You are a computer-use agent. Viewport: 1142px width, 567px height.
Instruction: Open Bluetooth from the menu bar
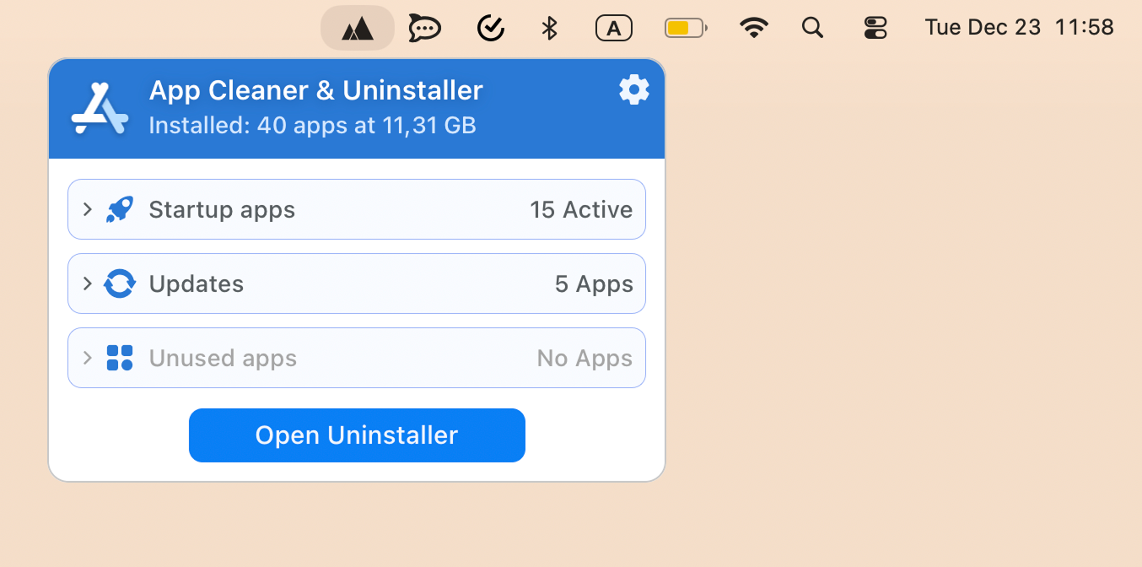click(x=549, y=27)
